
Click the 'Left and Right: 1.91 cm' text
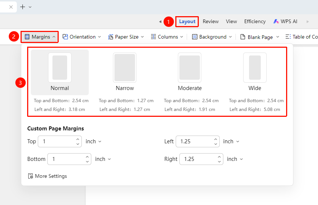coord(190,109)
